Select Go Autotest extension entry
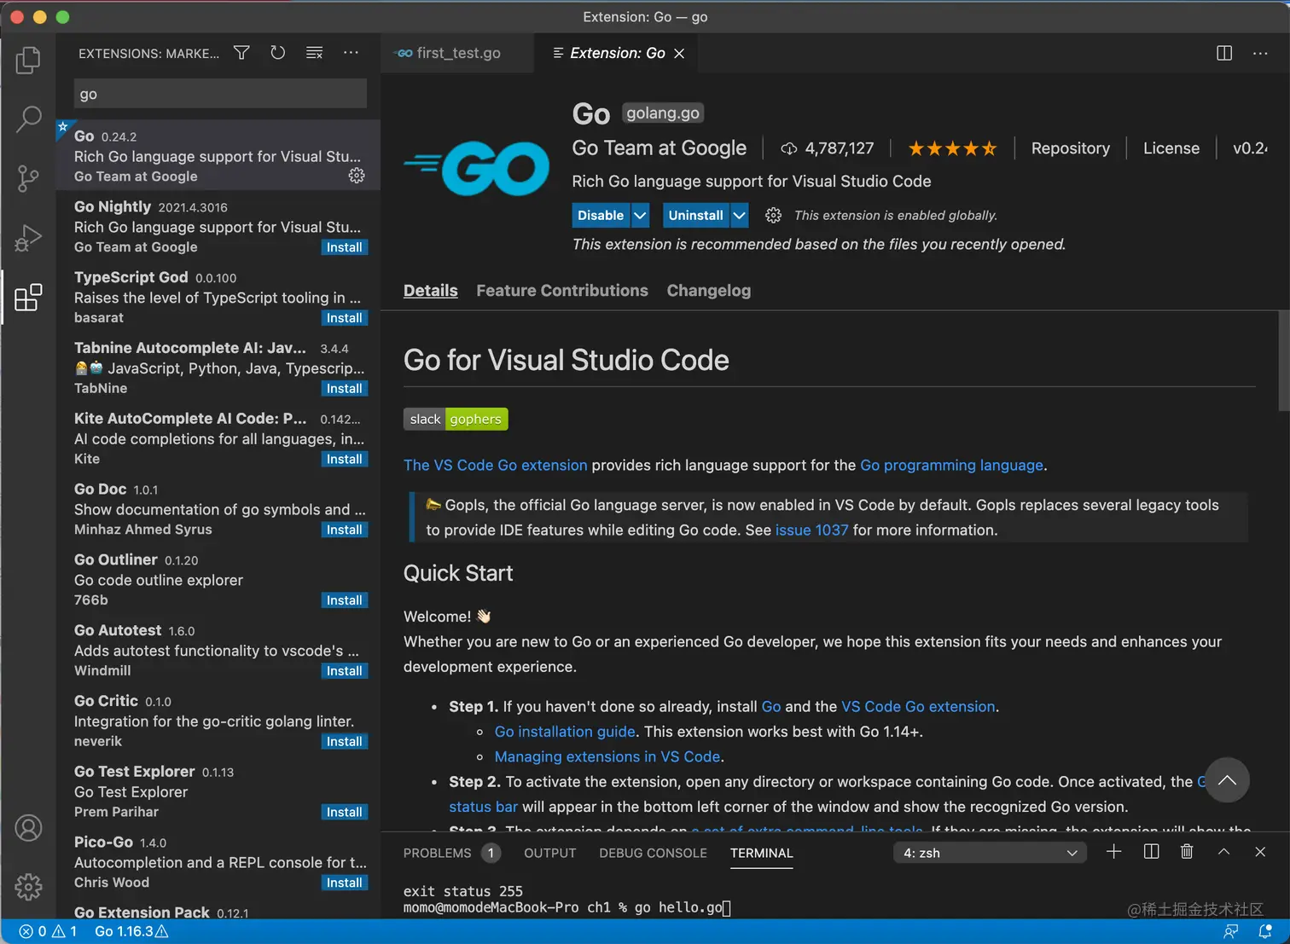The image size is (1290, 944). click(218, 651)
